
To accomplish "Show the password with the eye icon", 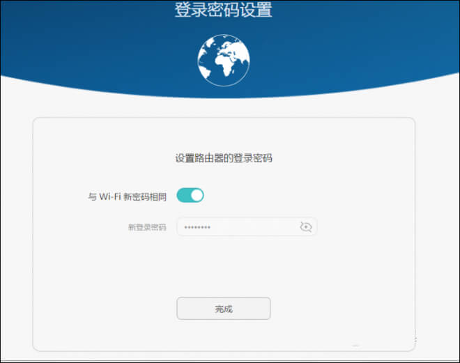I will pyautogui.click(x=306, y=226).
